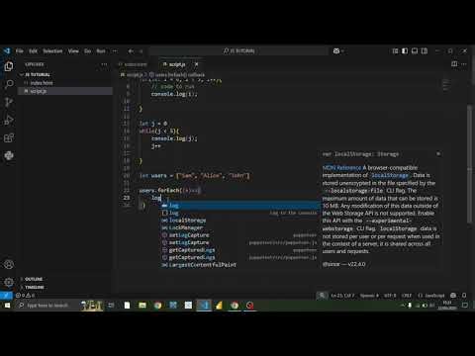The height and width of the screenshot is (356, 475).
Task: Switch to the index.html editor tab
Action: [137, 64]
